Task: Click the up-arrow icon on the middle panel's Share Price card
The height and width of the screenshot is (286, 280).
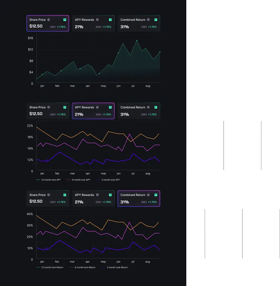Action: click(x=65, y=107)
